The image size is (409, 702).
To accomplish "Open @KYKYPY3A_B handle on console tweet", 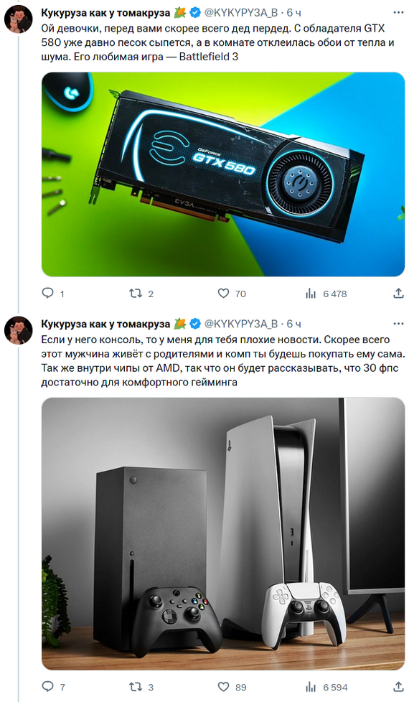I will pos(241,324).
